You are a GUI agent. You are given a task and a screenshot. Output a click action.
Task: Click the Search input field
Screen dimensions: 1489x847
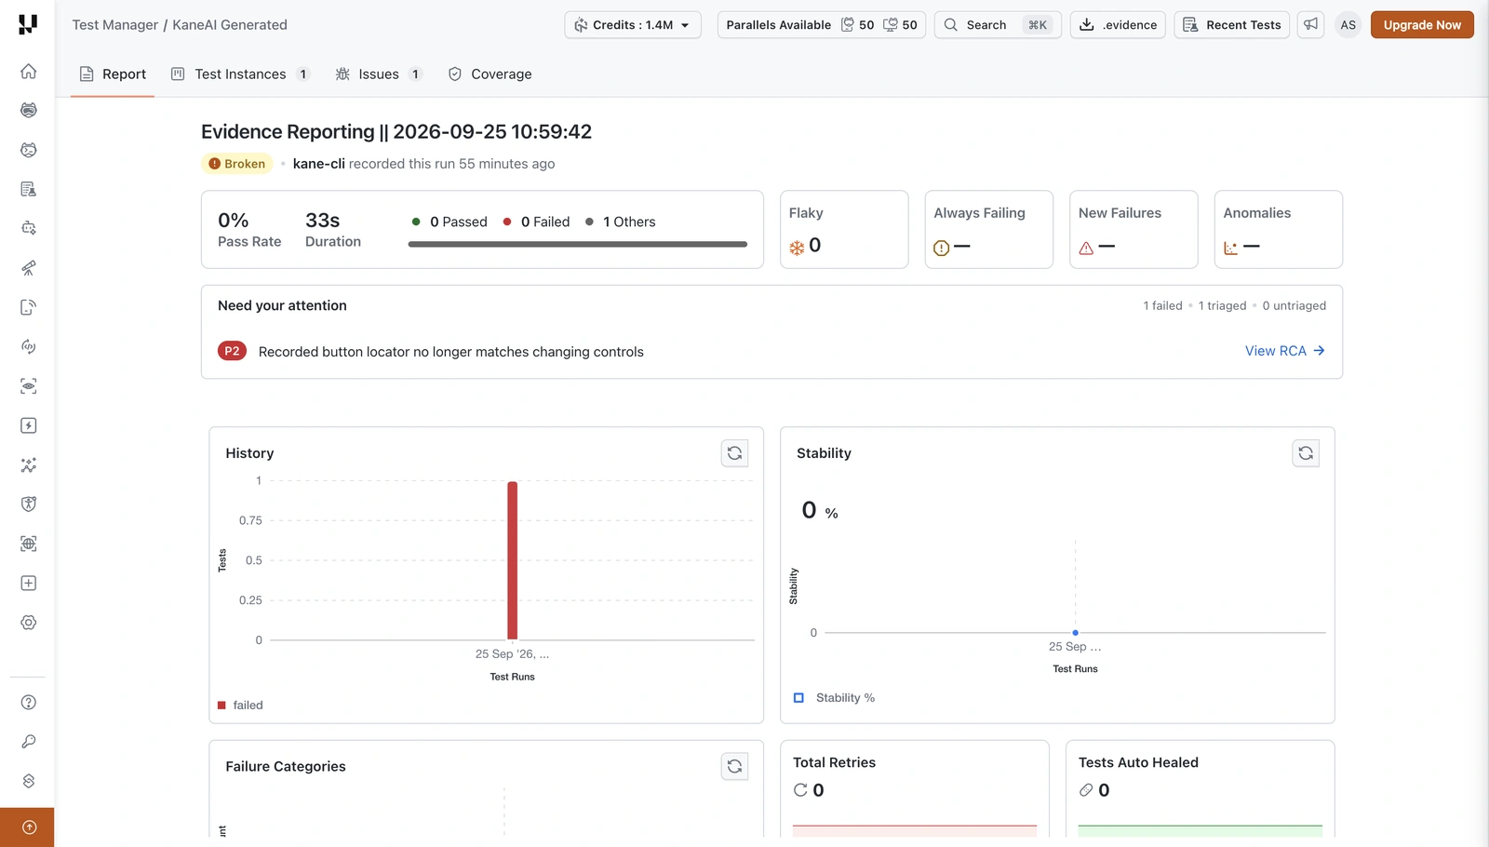point(998,25)
